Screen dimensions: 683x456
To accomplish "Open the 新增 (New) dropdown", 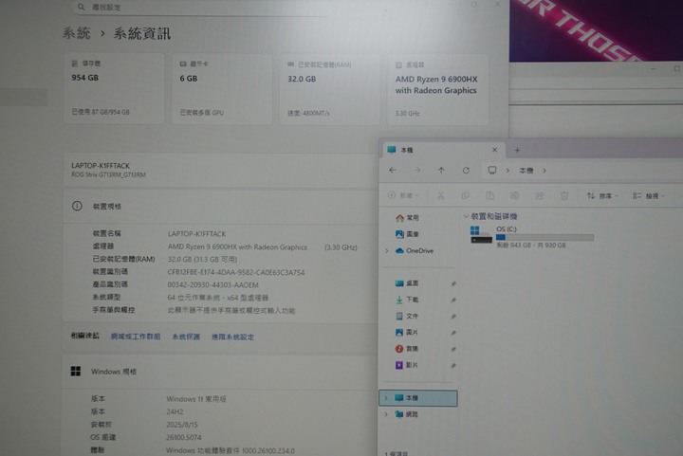I will [x=403, y=196].
